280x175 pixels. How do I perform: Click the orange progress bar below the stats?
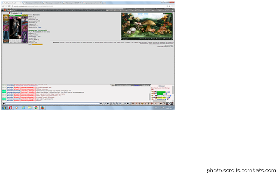click(x=37, y=44)
